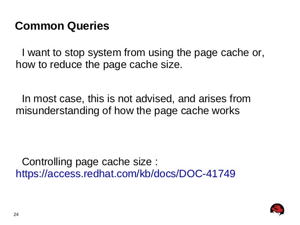Click 'DOC-41749' at the end of the URL

[x=207, y=173]
